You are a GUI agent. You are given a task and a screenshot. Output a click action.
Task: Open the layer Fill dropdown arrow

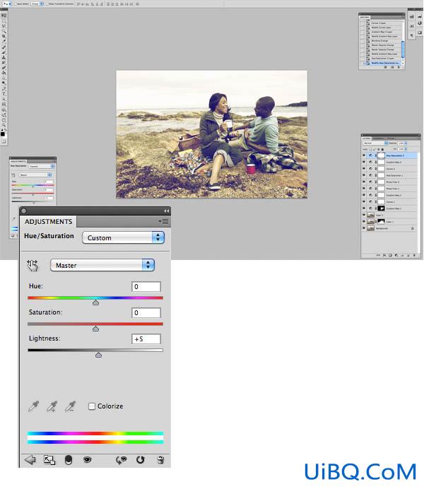[x=406, y=149]
